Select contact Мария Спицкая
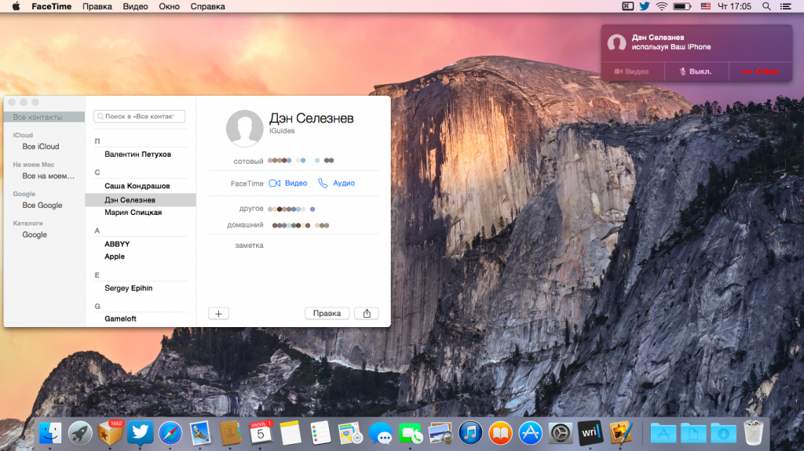The width and height of the screenshot is (804, 451). pyautogui.click(x=133, y=213)
